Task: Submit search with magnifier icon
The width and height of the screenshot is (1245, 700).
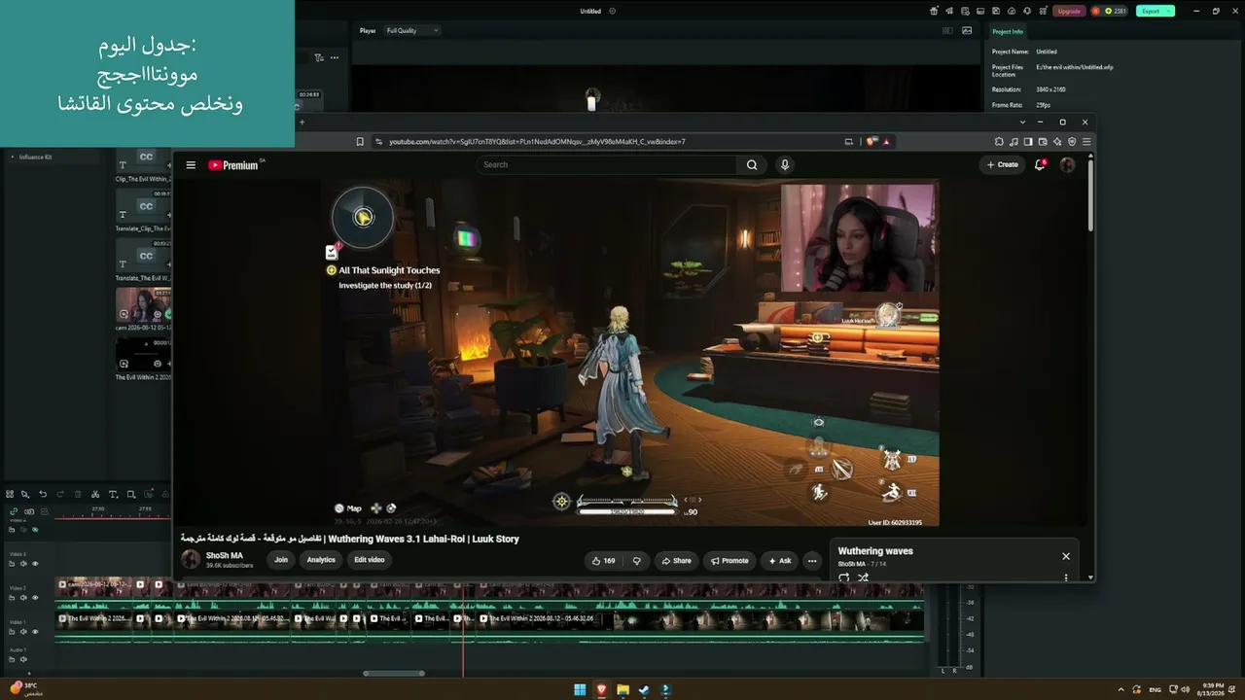Action: point(752,165)
